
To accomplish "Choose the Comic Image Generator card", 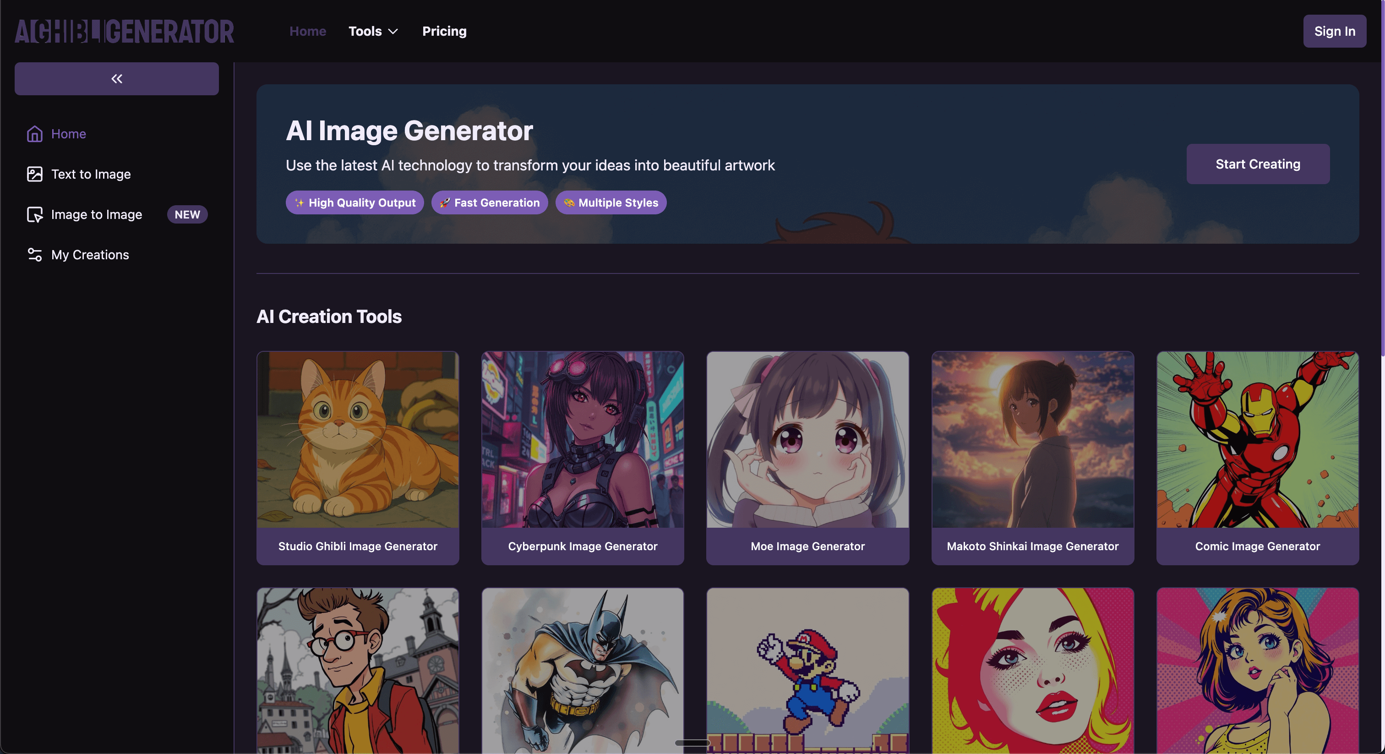I will [1257, 458].
